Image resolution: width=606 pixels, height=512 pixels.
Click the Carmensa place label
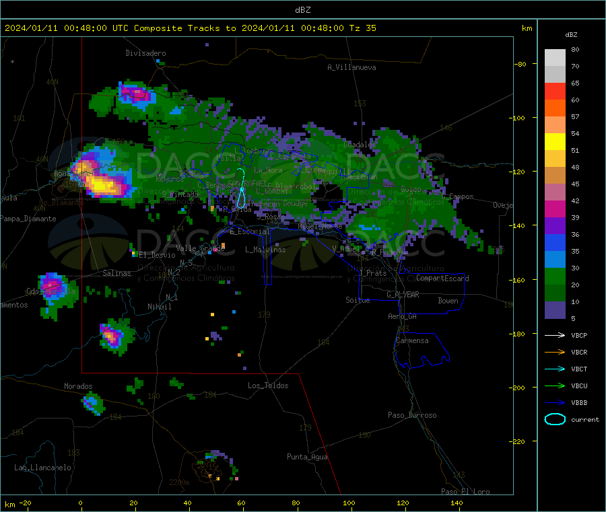pyautogui.click(x=412, y=340)
